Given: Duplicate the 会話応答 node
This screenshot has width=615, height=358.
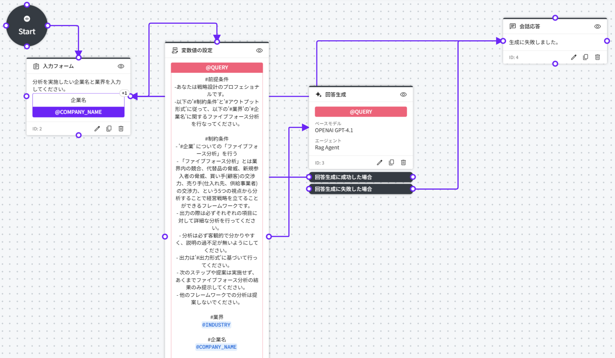Looking at the screenshot, I should pyautogui.click(x=586, y=57).
